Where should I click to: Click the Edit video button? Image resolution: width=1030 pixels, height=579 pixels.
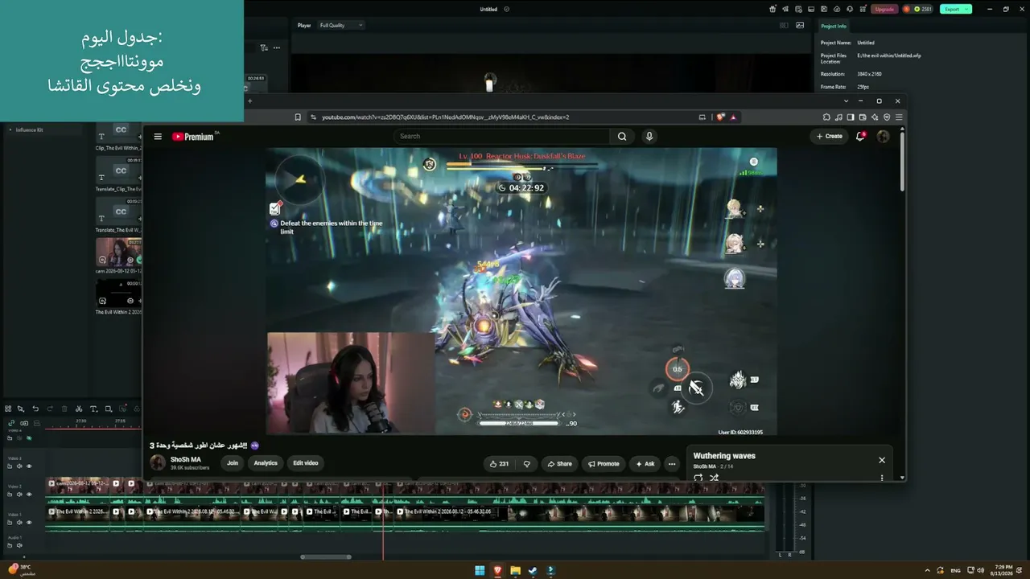[x=306, y=463]
